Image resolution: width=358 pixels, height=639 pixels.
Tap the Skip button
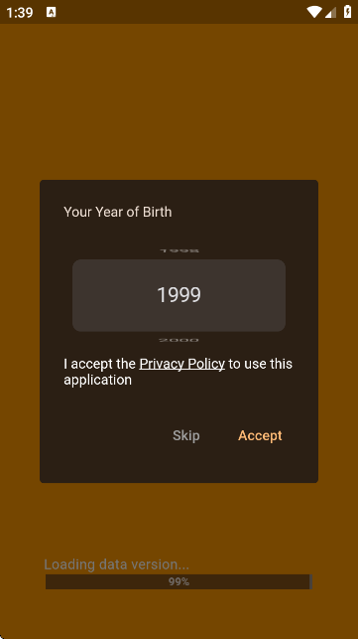(185, 435)
